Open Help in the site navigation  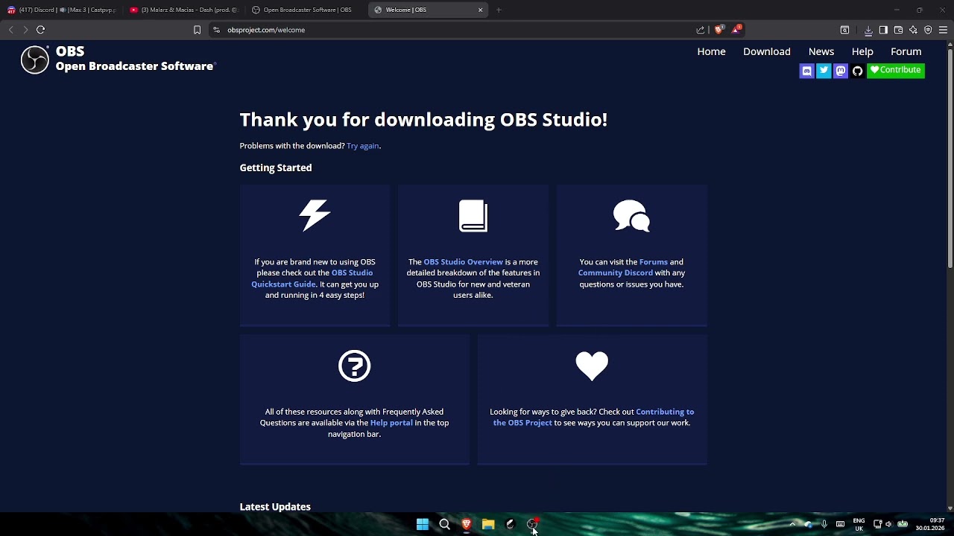tap(862, 51)
